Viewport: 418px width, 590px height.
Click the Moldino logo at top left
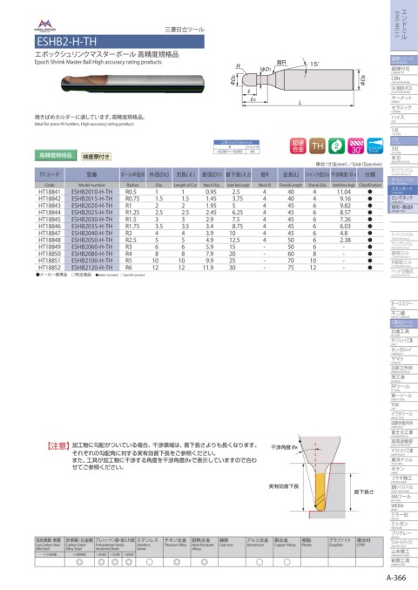tap(45, 26)
